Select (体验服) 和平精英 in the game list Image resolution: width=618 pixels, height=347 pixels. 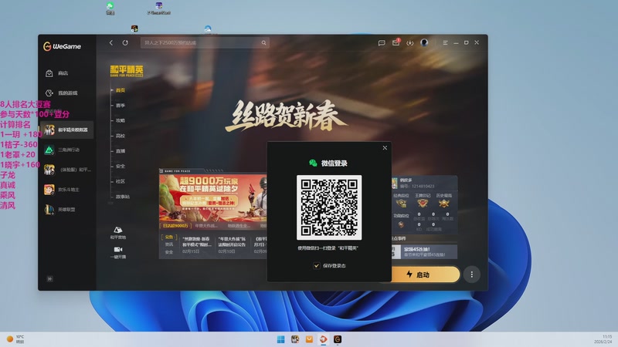[x=66, y=170]
